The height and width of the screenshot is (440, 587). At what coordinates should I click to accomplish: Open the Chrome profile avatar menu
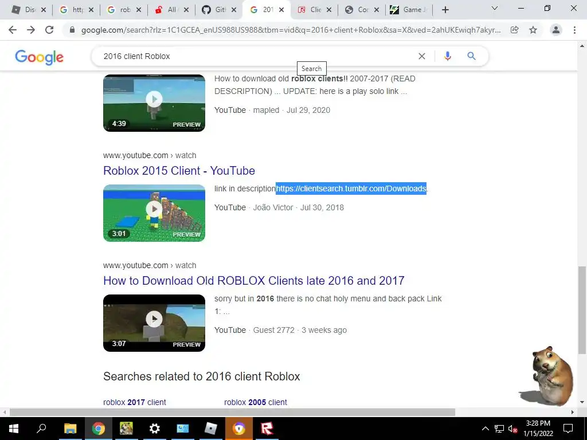click(x=556, y=30)
